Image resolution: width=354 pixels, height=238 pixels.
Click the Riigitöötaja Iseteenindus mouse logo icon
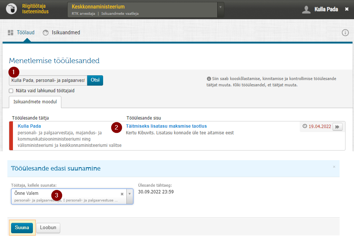point(11,9)
